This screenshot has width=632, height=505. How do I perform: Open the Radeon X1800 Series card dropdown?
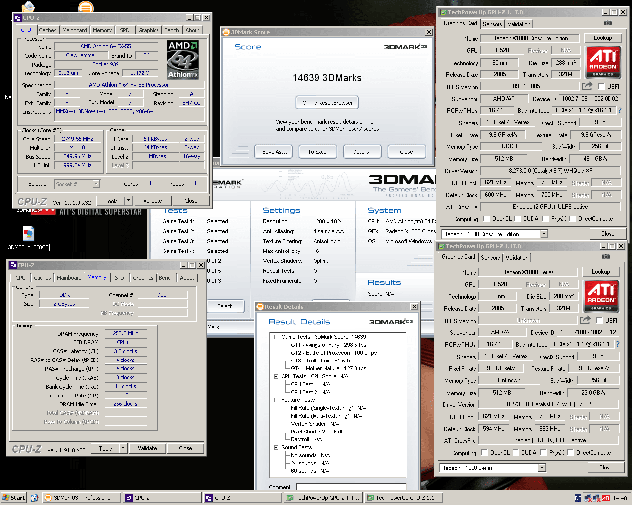(542, 468)
